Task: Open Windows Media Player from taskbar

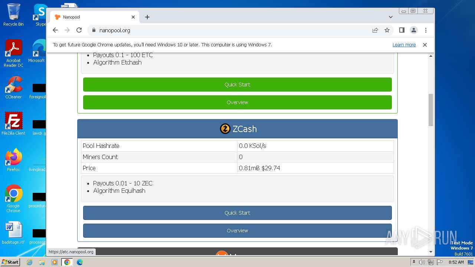Action: (55, 262)
